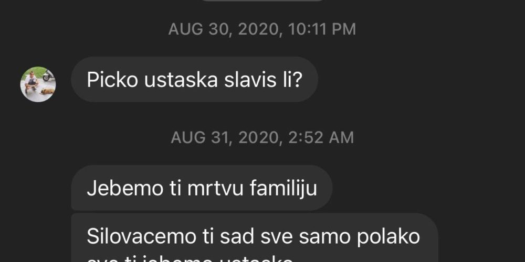Tap the AUG 31, 2020, 2:52 AM timestamp

click(262, 137)
